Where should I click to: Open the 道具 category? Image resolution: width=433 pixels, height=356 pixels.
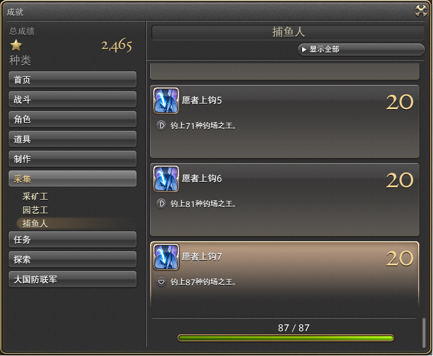[x=73, y=139]
